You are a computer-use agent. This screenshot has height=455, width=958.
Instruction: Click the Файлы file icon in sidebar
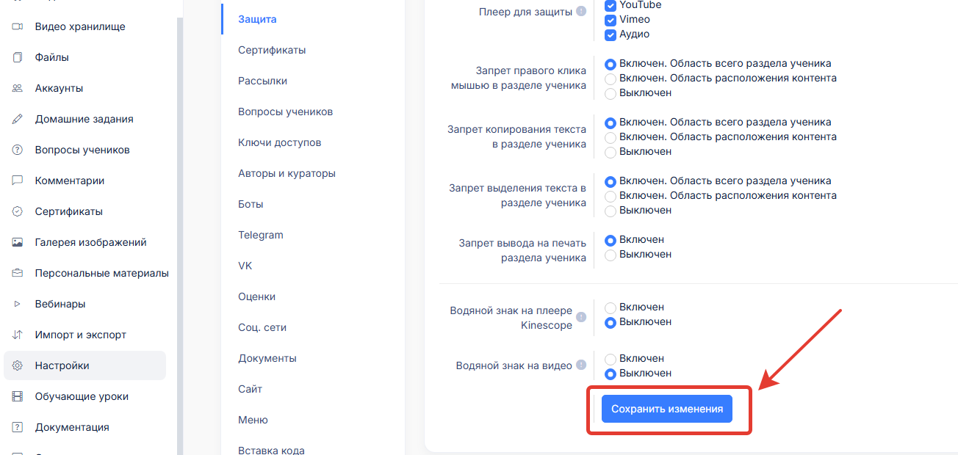tap(18, 57)
